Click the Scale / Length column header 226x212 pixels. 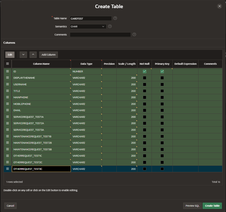(127, 64)
